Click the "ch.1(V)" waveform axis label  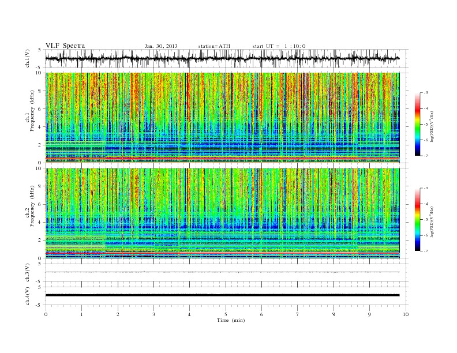pos(28,58)
